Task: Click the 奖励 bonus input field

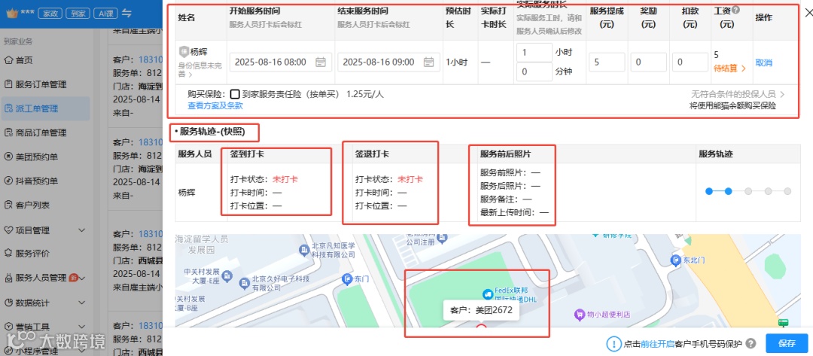Action: coord(649,62)
